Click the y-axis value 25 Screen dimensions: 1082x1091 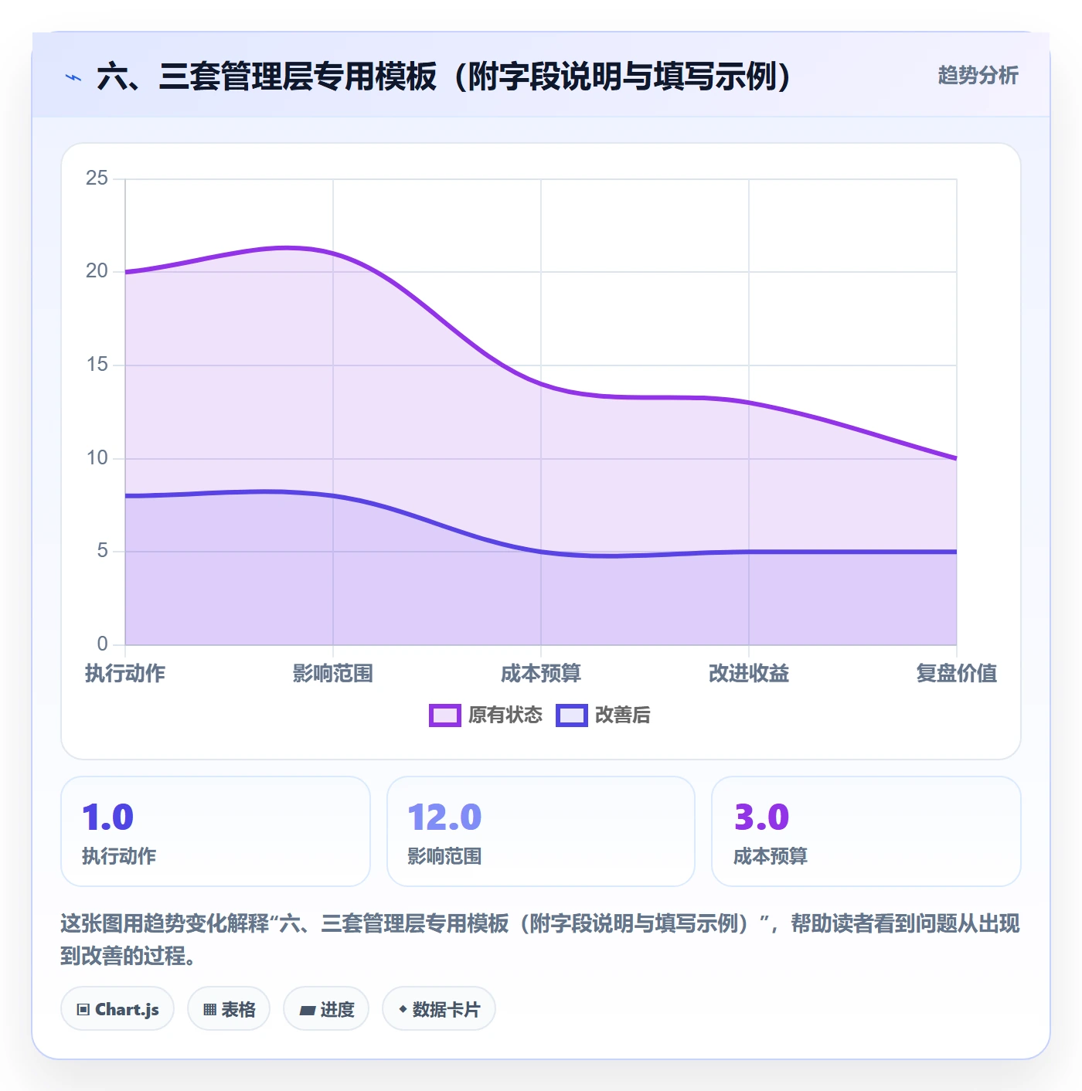click(97, 178)
